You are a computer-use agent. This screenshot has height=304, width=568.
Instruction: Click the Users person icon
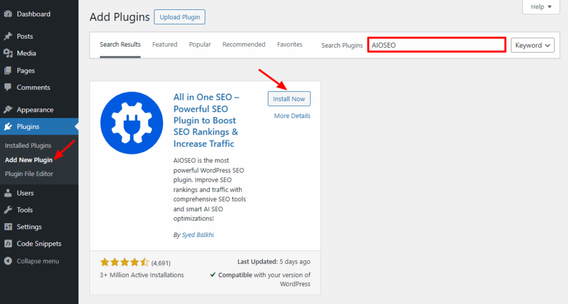(x=8, y=193)
